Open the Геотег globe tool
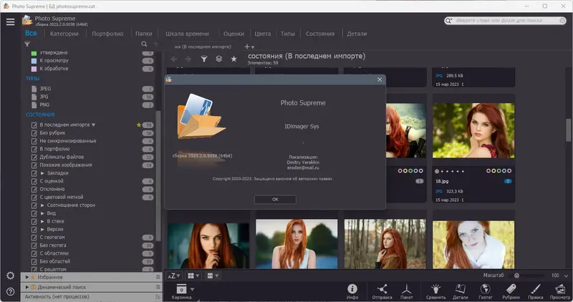This screenshot has height=302, width=573. [x=486, y=291]
